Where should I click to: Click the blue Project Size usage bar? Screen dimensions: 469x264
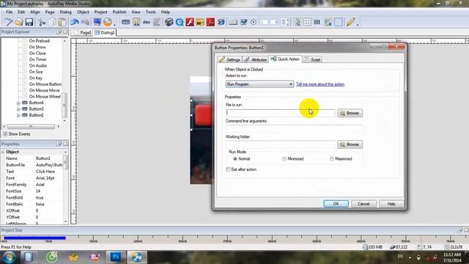(34, 238)
